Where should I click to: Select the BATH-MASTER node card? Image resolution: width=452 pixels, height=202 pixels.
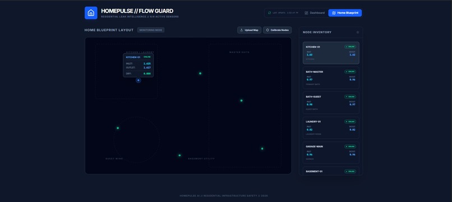point(331,78)
